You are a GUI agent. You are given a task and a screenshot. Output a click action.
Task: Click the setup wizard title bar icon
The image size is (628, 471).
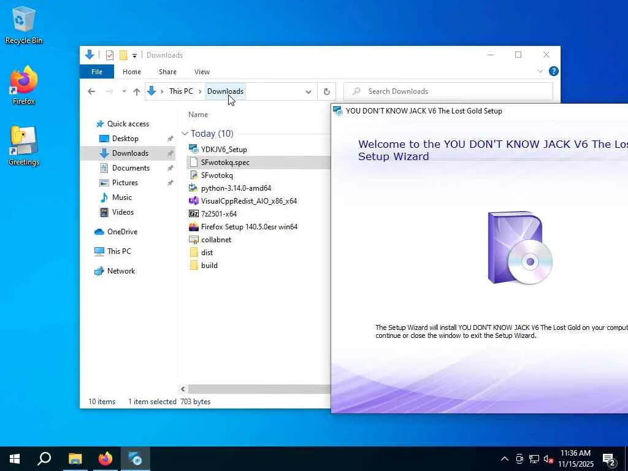coord(338,111)
